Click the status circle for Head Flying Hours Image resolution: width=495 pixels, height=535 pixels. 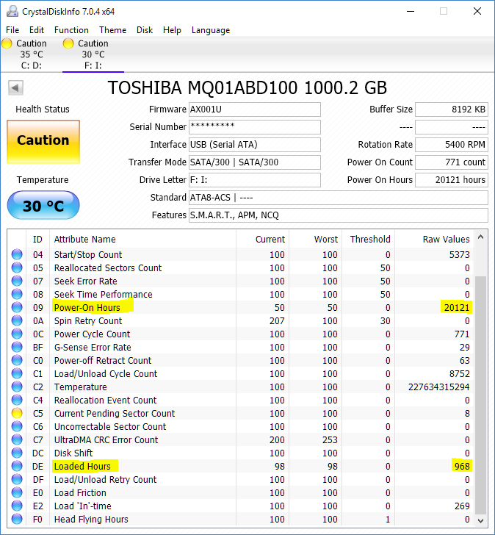[x=17, y=519]
